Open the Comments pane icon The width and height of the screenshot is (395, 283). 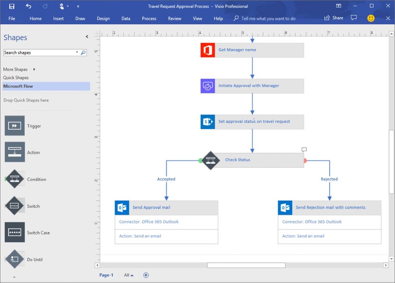[354, 18]
